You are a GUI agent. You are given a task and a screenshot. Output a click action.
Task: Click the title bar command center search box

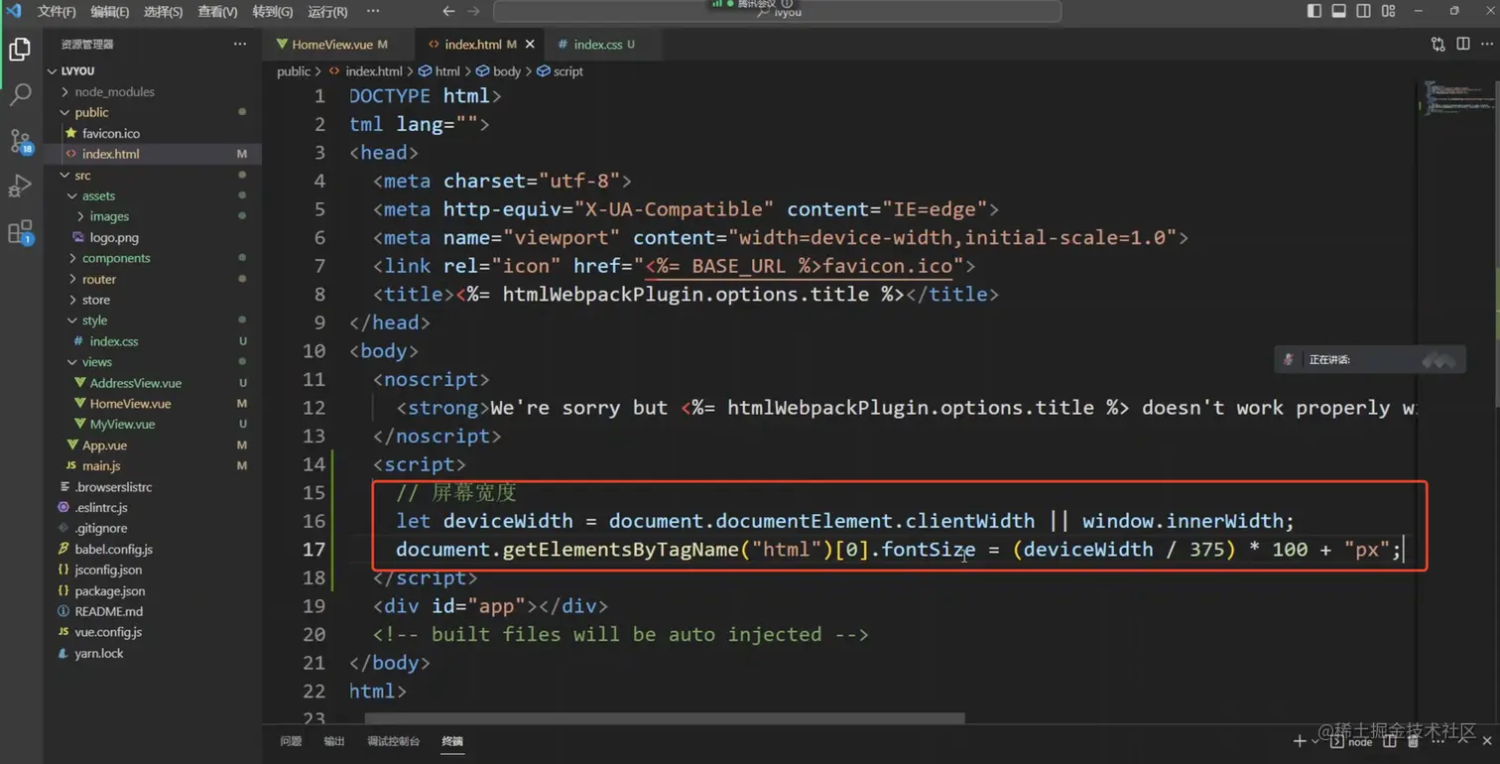tap(777, 11)
